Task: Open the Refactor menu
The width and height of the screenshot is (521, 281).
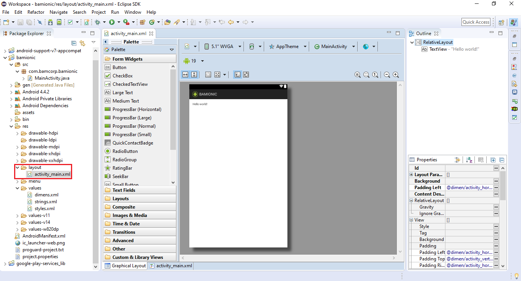Action: click(36, 12)
